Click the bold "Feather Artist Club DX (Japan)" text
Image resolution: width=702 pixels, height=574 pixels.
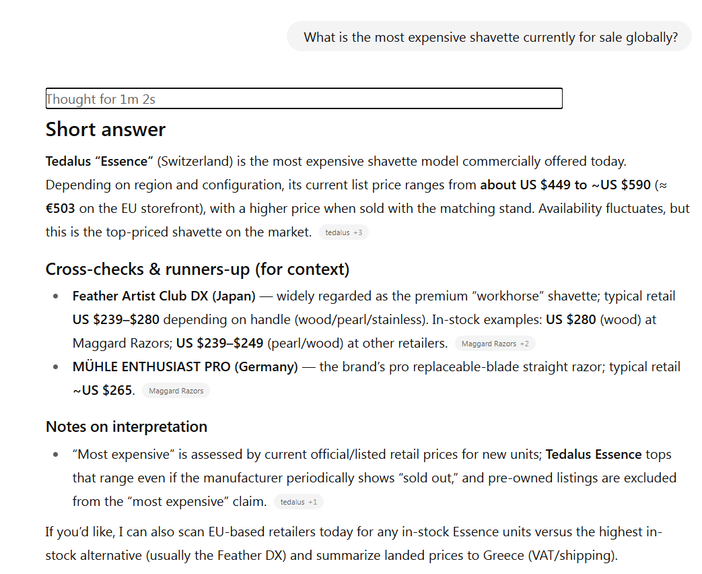click(x=164, y=296)
